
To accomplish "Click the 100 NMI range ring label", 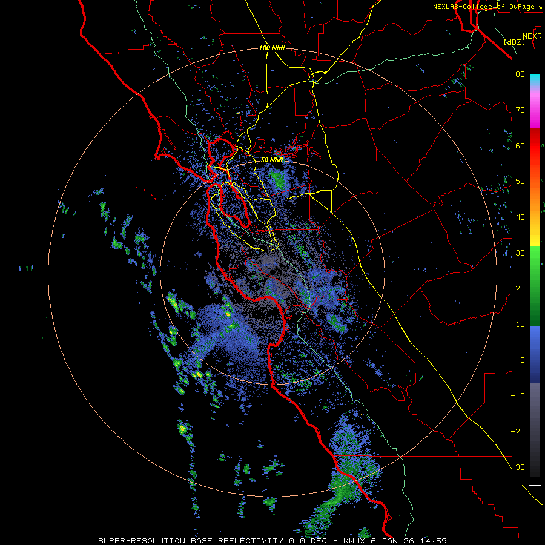I will click(272, 48).
